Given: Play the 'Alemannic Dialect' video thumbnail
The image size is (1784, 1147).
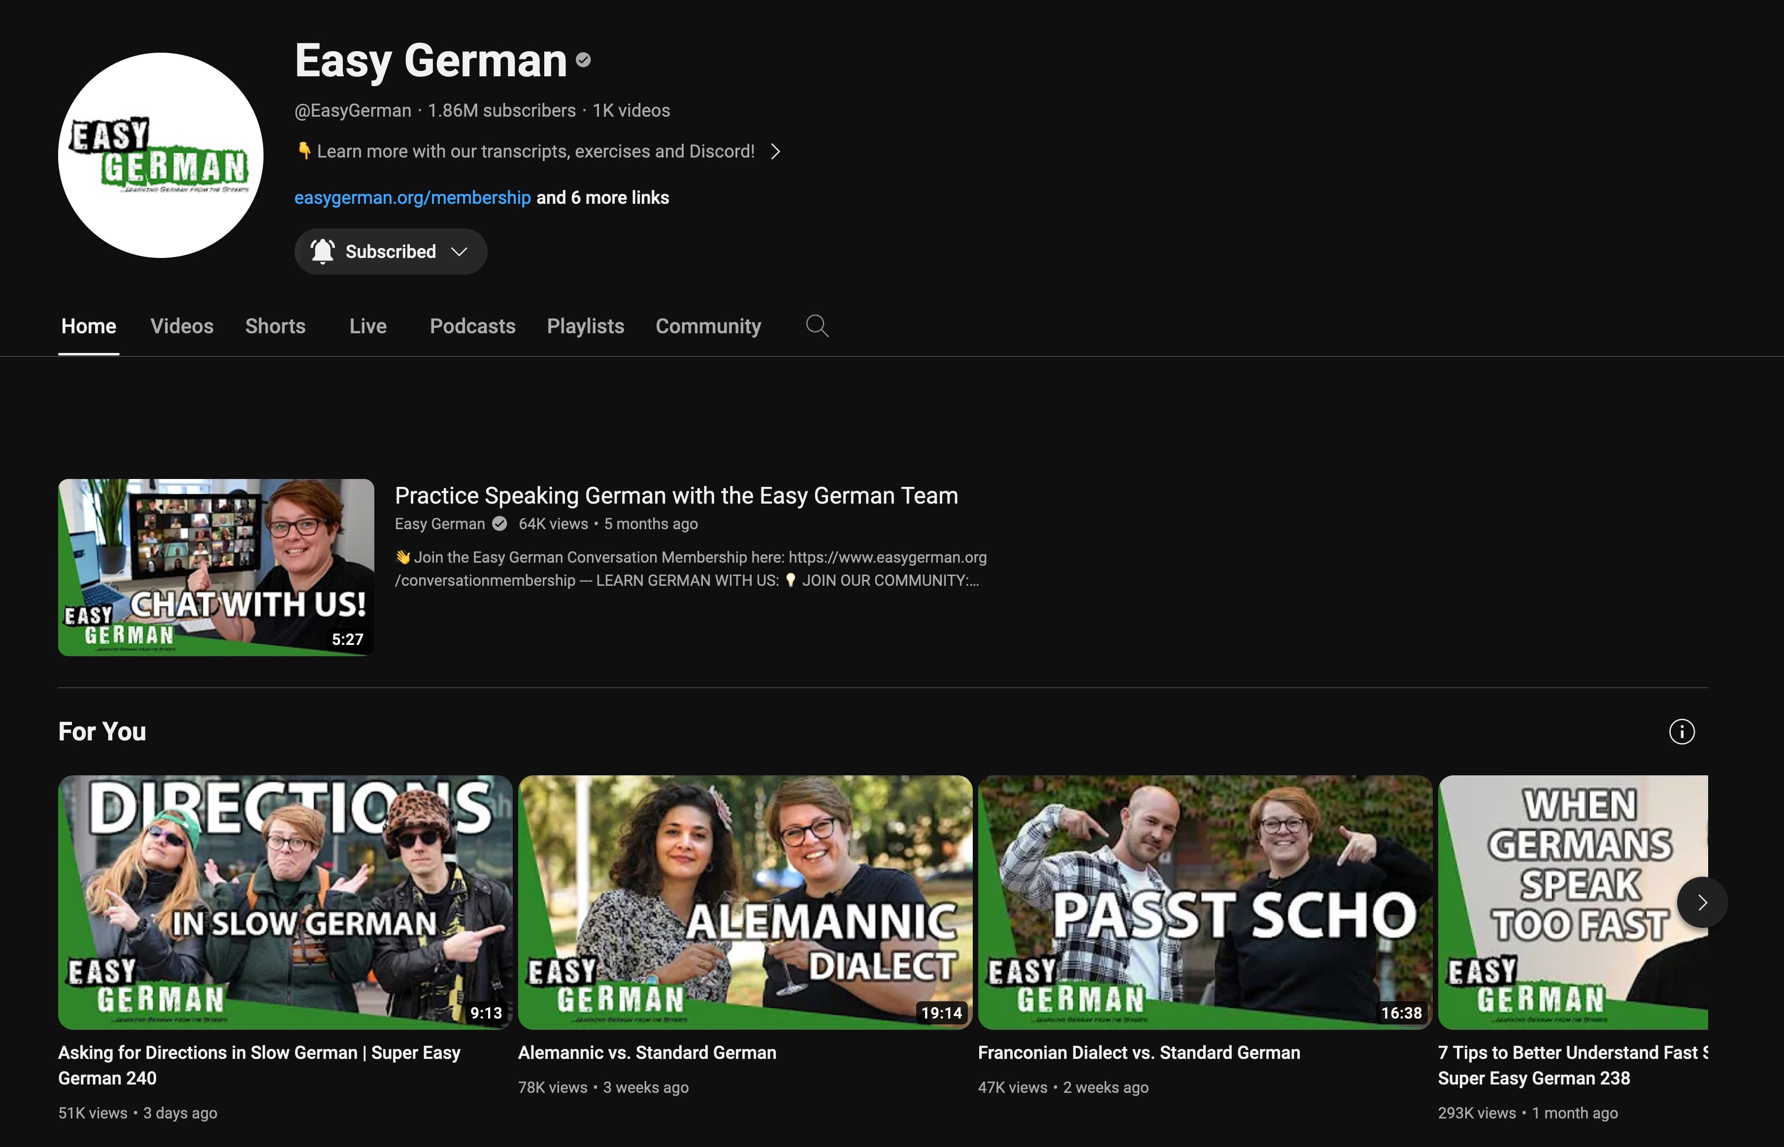Looking at the screenshot, I should pyautogui.click(x=745, y=903).
